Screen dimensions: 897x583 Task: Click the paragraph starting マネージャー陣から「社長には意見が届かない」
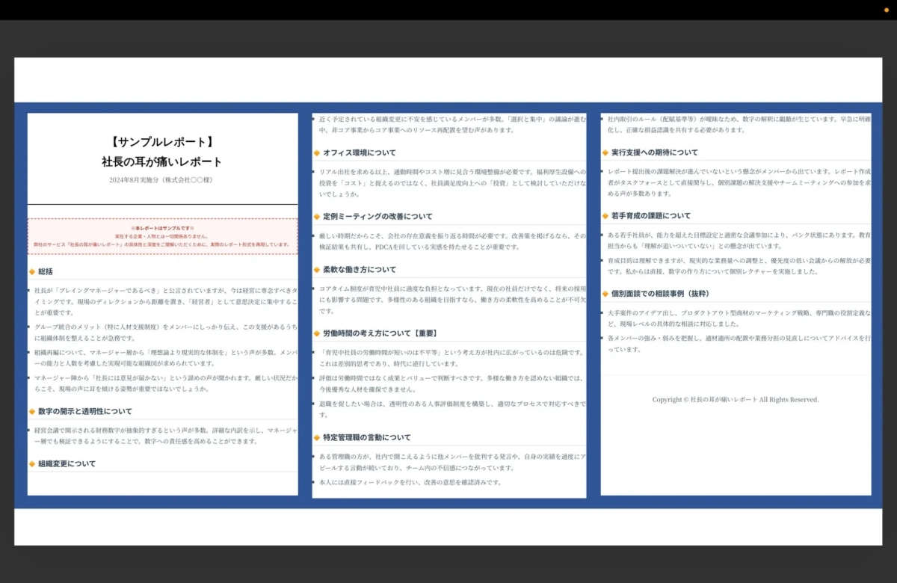(164, 383)
